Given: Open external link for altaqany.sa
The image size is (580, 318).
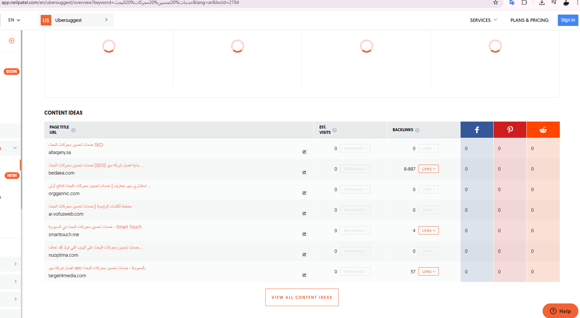Looking at the screenshot, I should [x=304, y=152].
